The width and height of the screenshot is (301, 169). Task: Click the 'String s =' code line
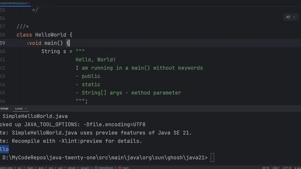pyautogui.click(x=63, y=51)
